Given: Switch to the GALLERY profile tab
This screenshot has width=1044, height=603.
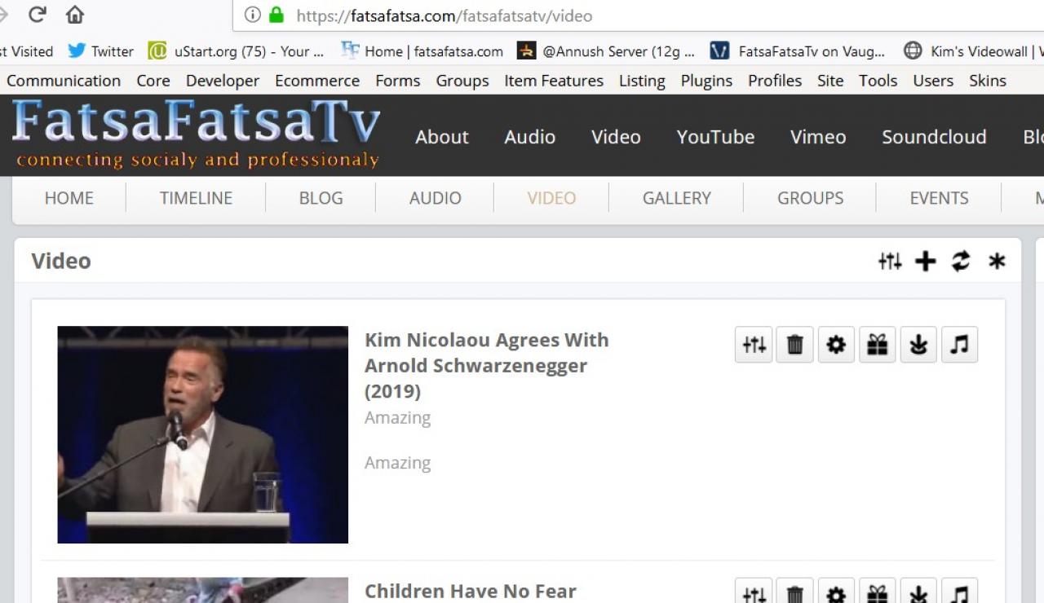Looking at the screenshot, I should (676, 198).
